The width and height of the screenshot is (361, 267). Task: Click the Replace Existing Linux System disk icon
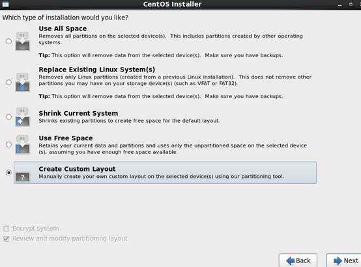tap(22, 83)
